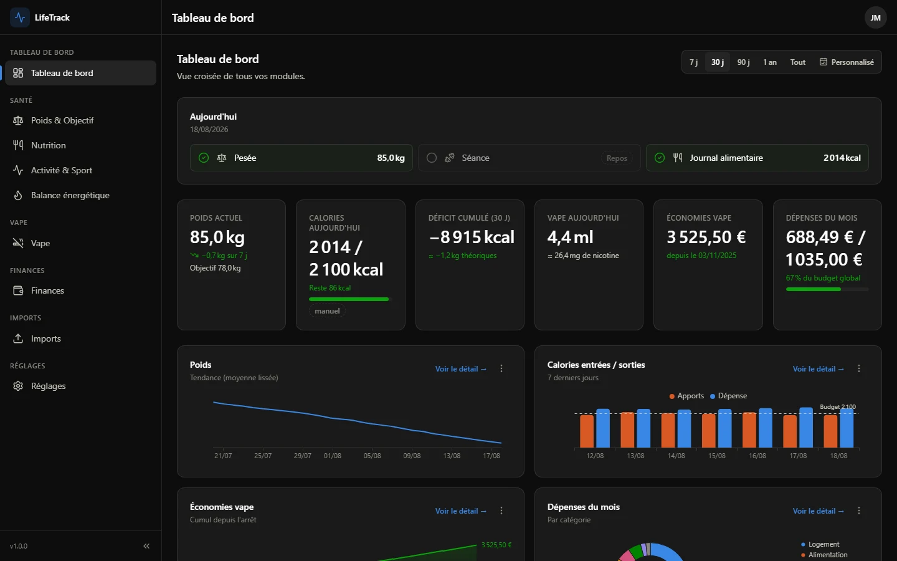Image resolution: width=897 pixels, height=561 pixels.
Task: Open the JM user avatar
Action: 875,17
